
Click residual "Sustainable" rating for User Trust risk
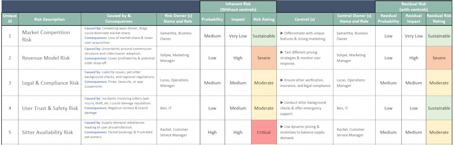[x=439, y=108]
